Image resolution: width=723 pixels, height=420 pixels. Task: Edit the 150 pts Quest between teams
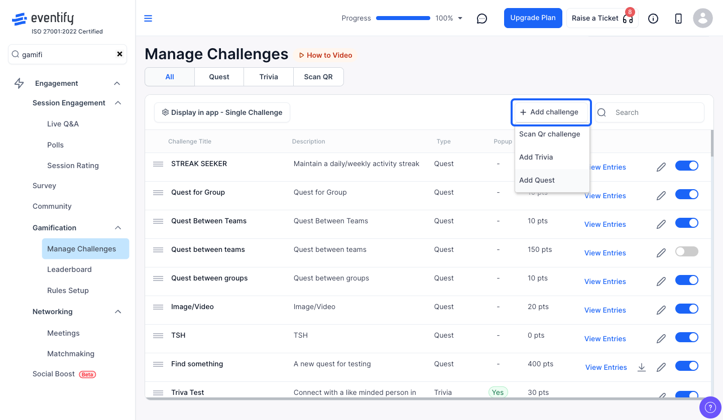661,253
